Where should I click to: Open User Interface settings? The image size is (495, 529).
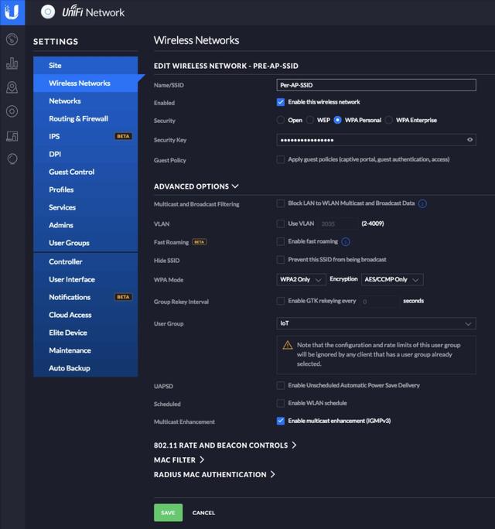(x=86, y=279)
